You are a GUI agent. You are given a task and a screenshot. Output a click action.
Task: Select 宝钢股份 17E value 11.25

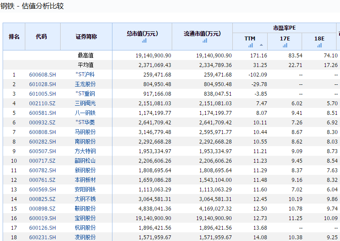click(296, 218)
